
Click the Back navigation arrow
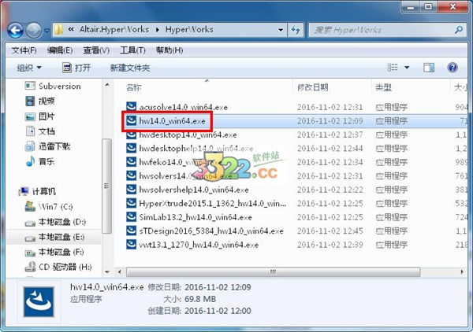pyautogui.click(x=16, y=30)
